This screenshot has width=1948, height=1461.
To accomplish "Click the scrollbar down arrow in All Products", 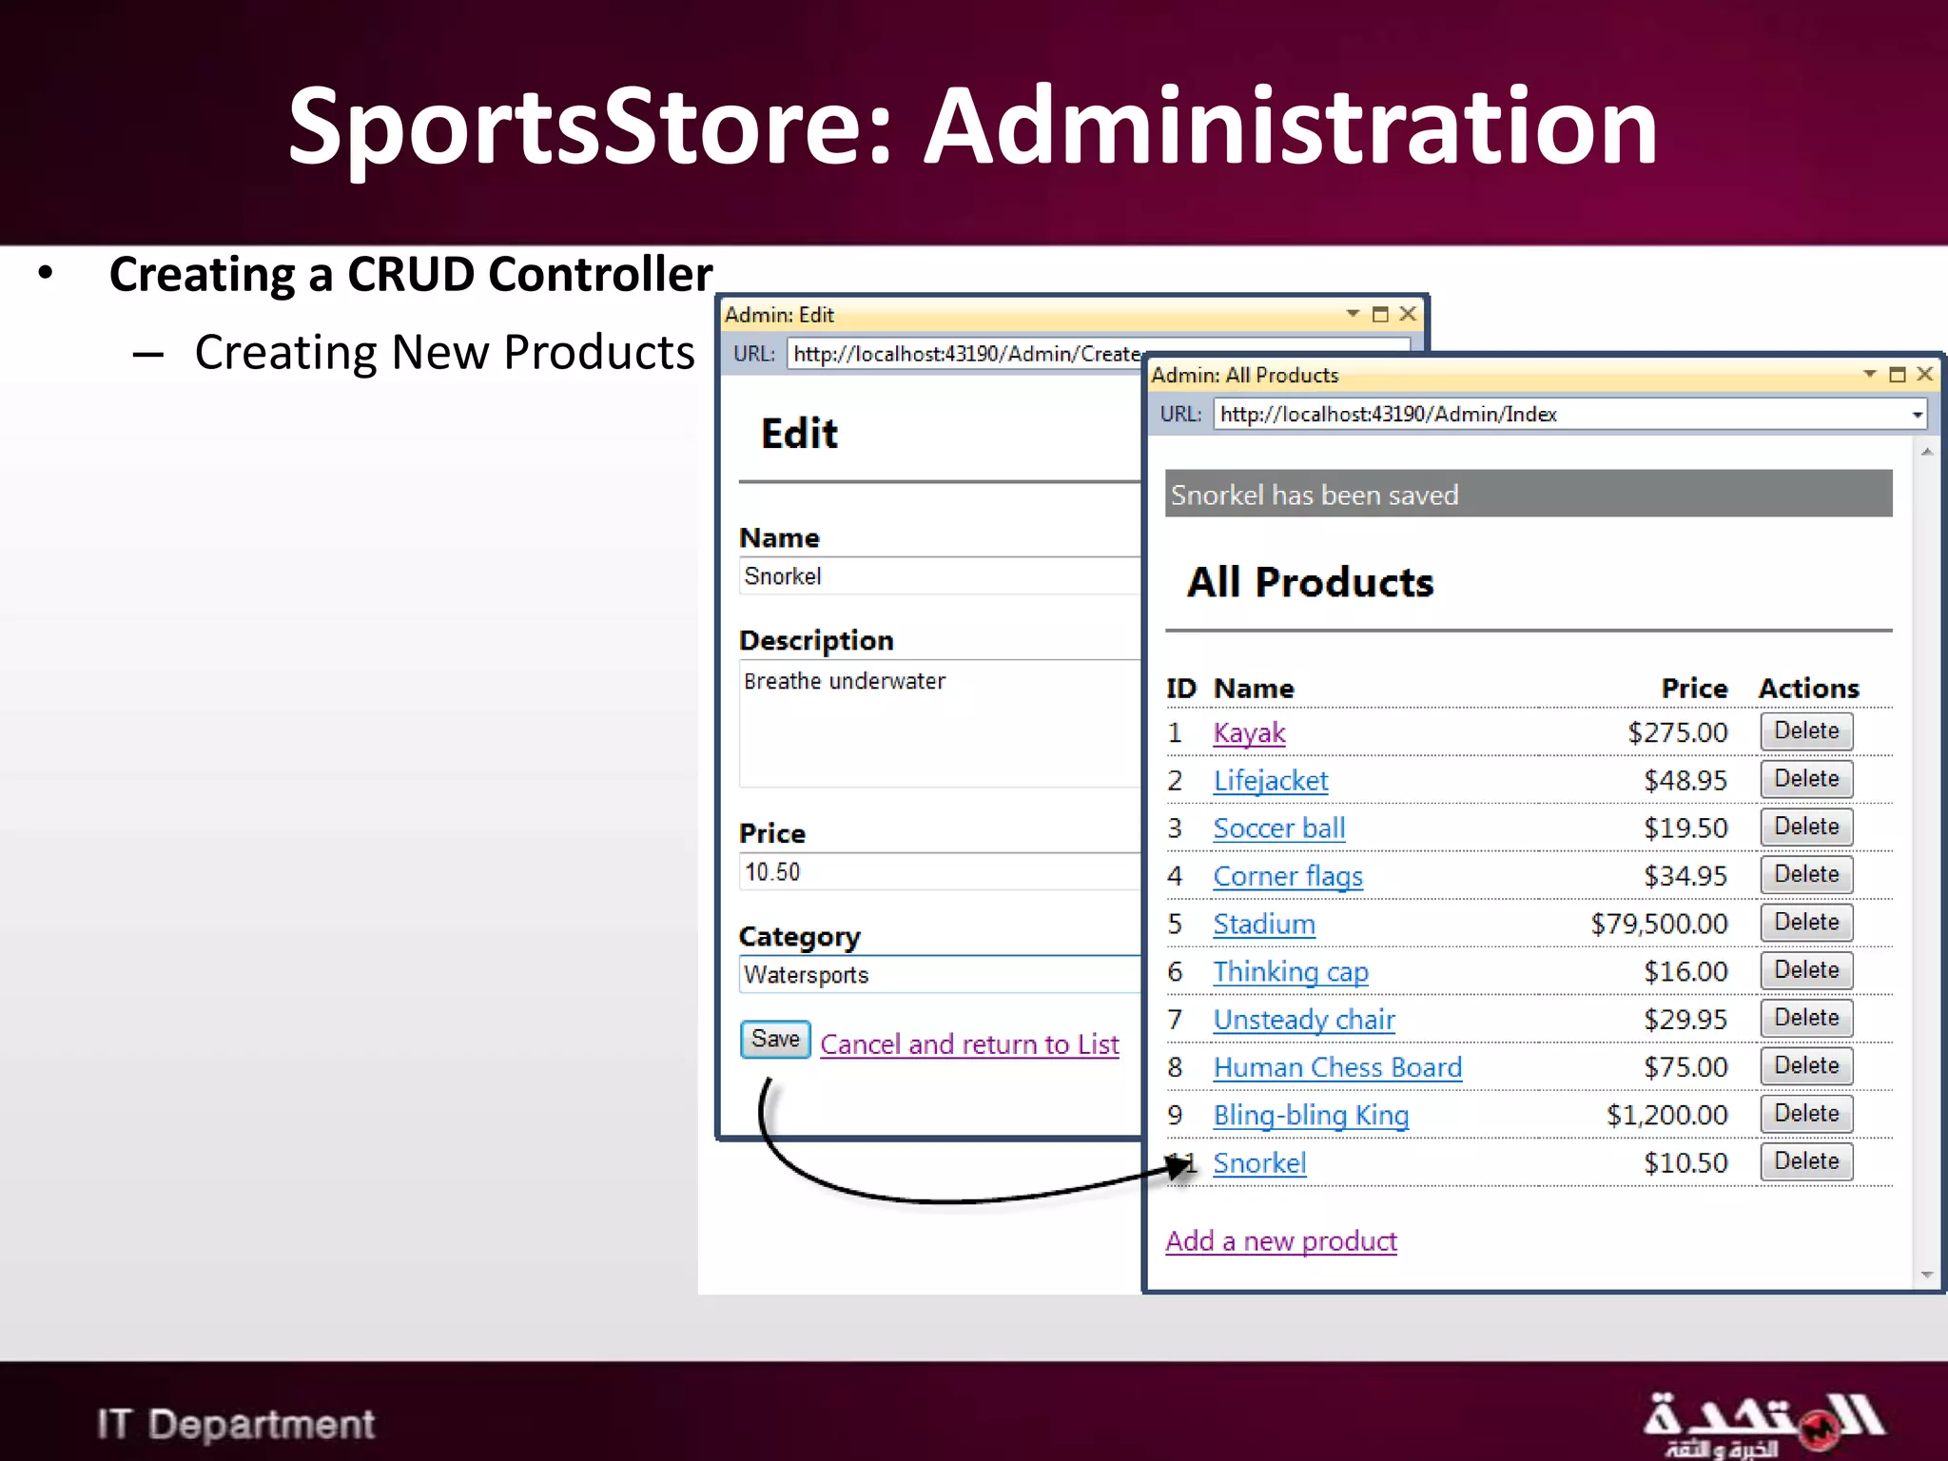I will click(x=1926, y=1275).
